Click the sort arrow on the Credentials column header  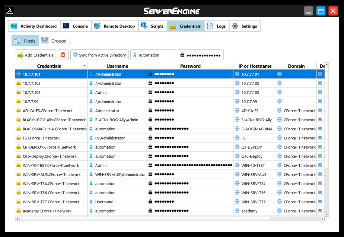point(85,65)
